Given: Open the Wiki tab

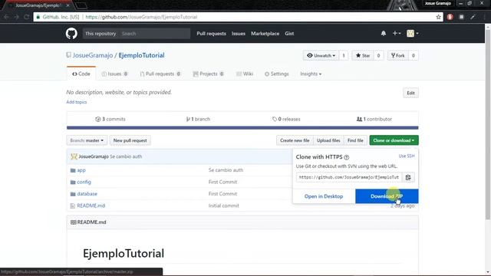Looking at the screenshot, I should (245, 74).
